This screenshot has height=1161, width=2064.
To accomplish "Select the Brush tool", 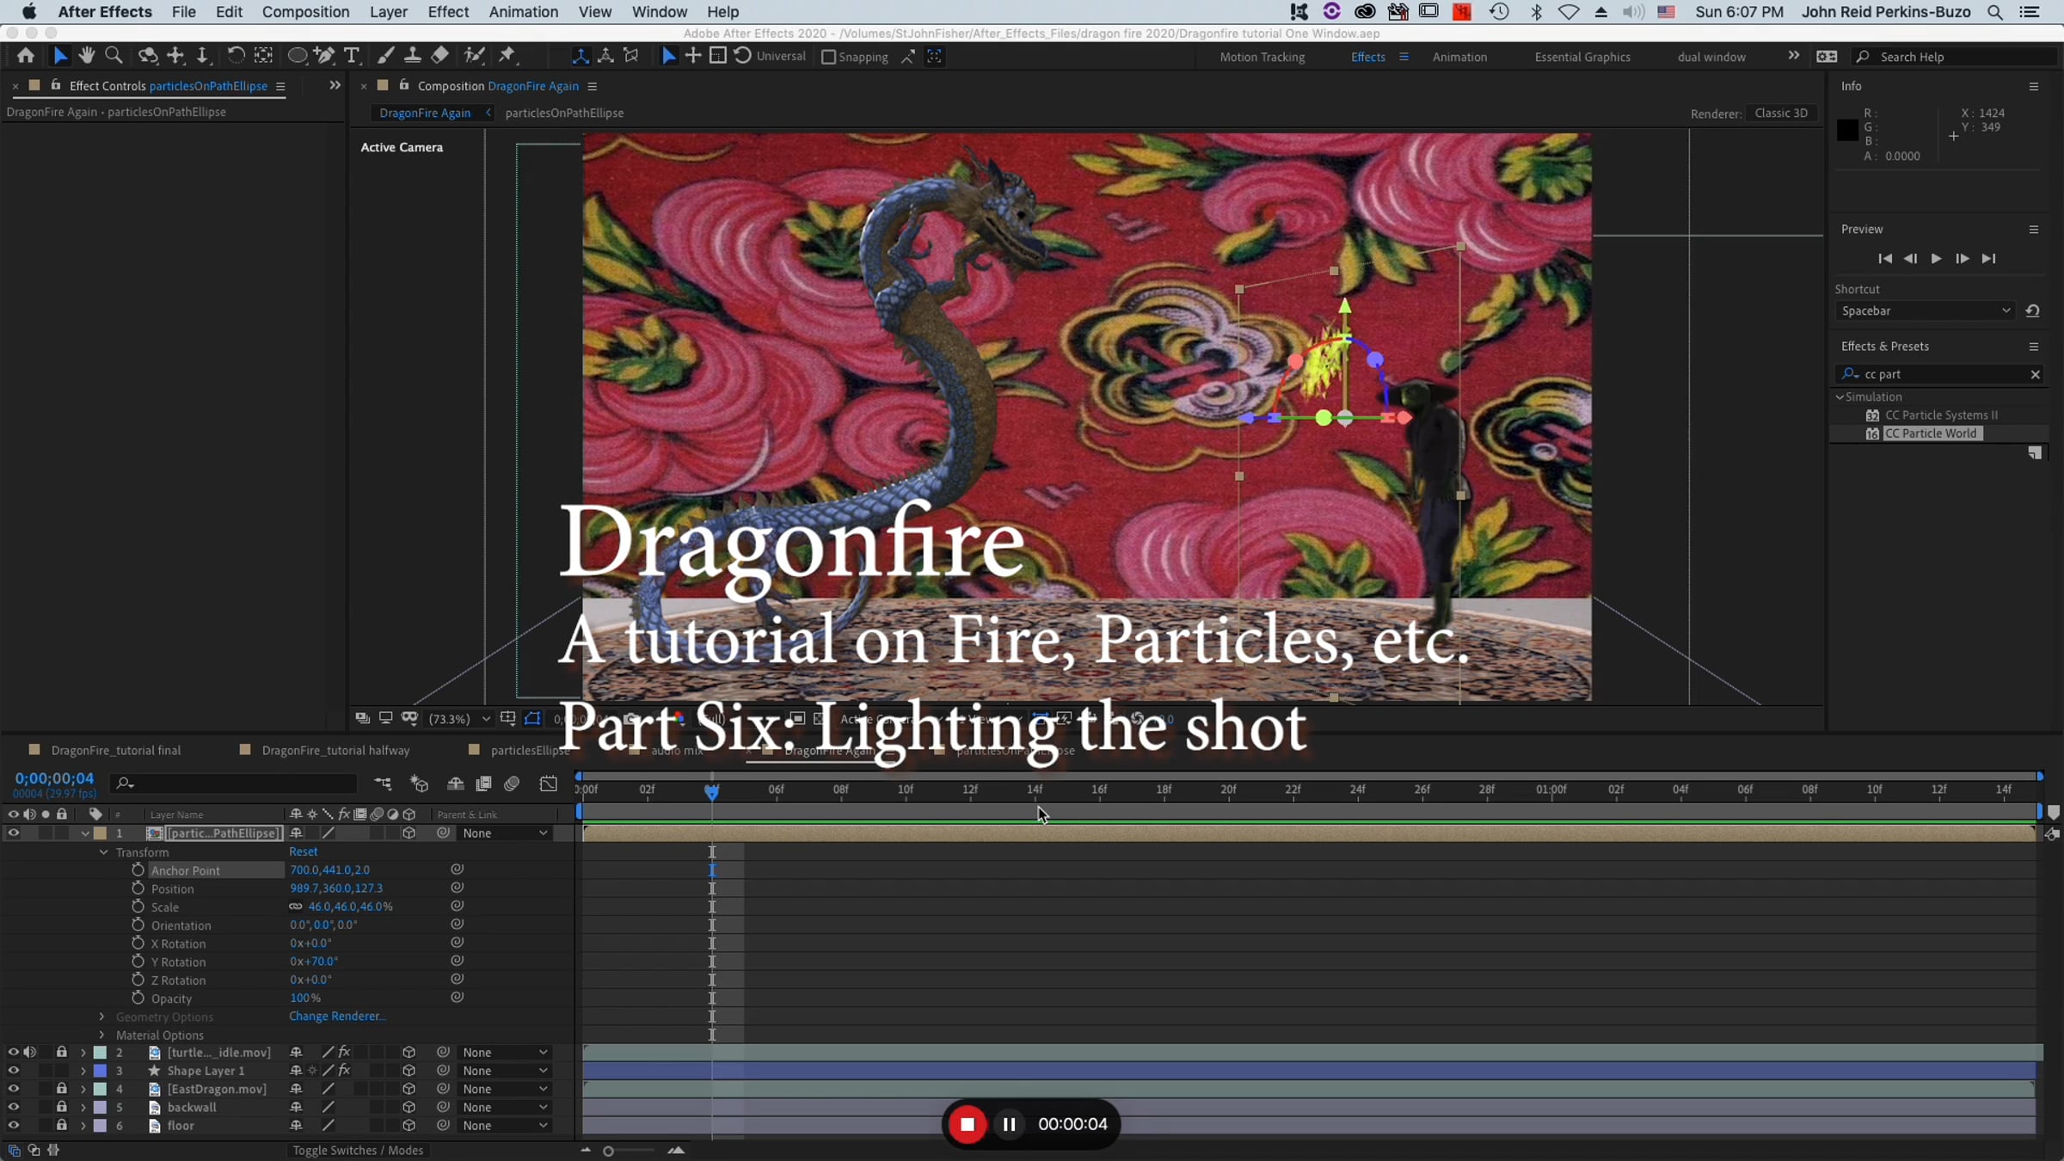I will (385, 56).
